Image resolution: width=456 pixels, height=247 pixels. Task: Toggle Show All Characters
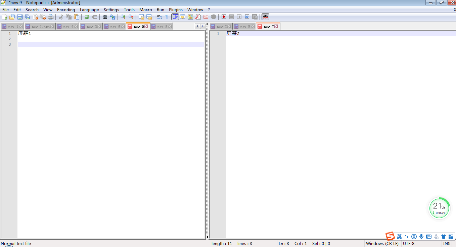tap(167, 16)
